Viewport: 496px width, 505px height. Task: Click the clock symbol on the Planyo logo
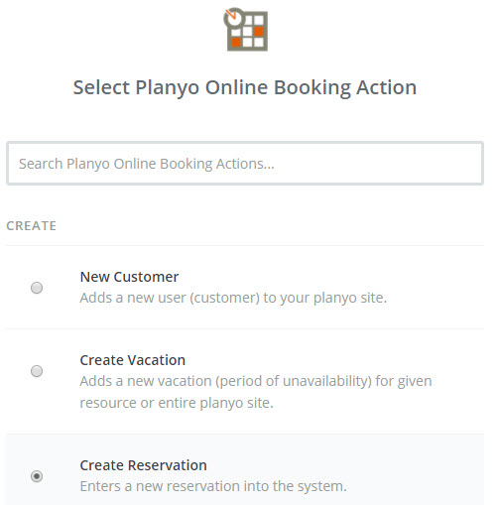(234, 18)
